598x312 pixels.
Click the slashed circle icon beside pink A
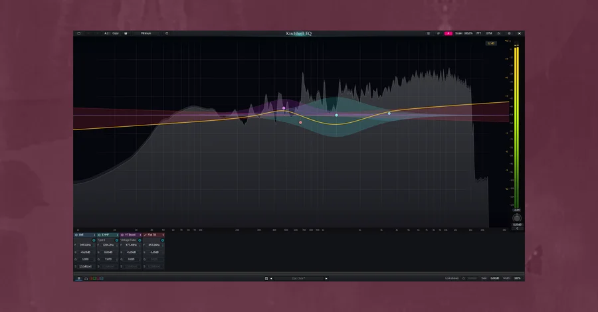tap(439, 33)
